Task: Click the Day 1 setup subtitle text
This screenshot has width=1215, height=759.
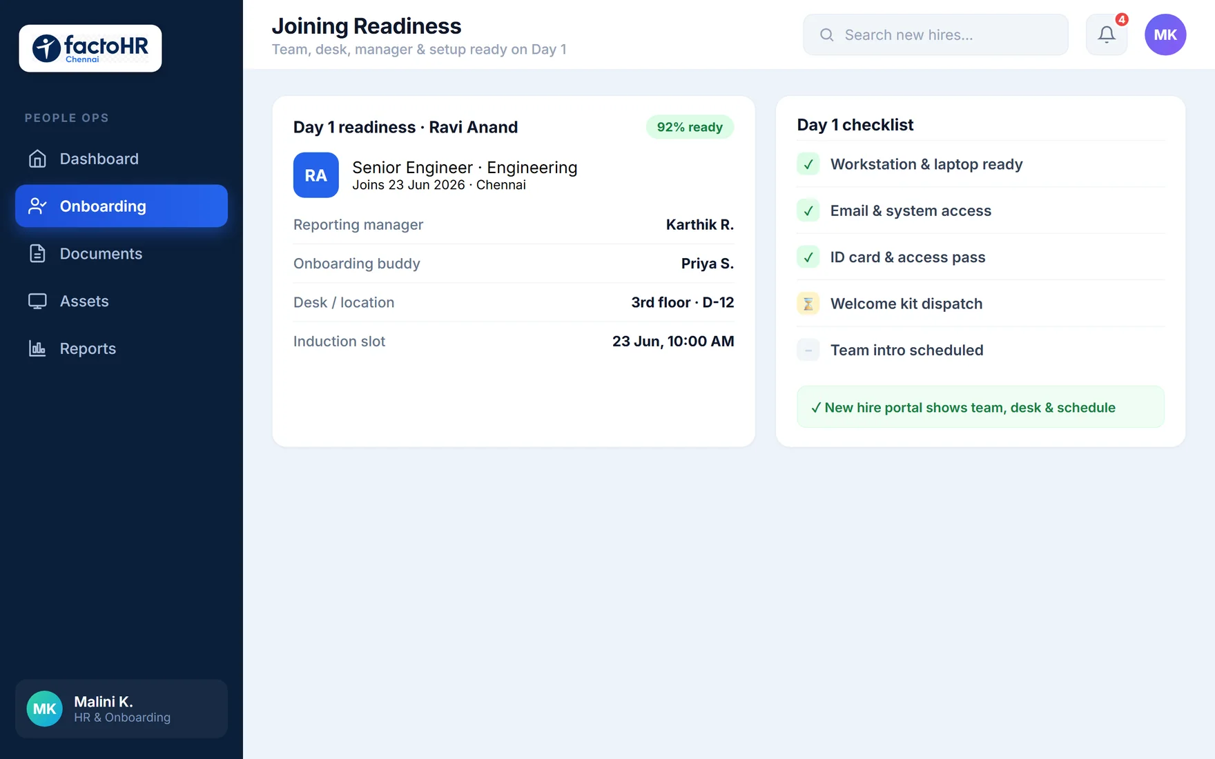Action: coord(419,50)
